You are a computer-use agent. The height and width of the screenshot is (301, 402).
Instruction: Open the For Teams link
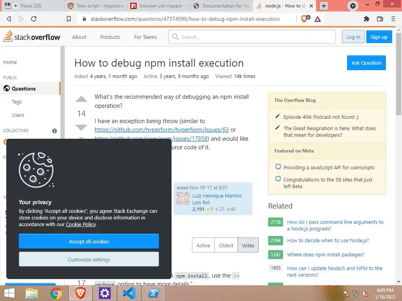[145, 37]
